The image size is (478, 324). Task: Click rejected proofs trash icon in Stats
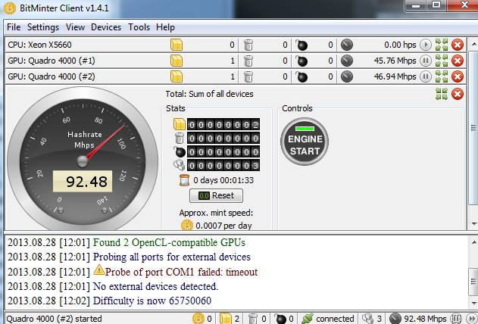[180, 138]
